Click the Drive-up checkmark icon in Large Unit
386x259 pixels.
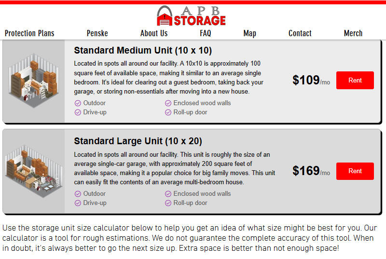78,203
